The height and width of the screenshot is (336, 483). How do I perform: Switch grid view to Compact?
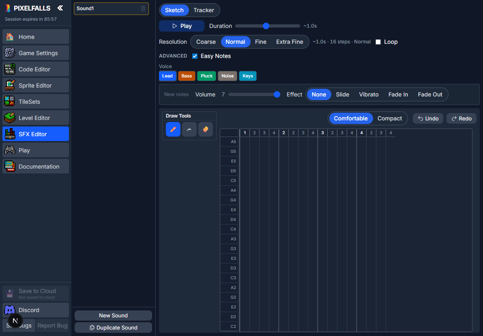pyautogui.click(x=390, y=119)
